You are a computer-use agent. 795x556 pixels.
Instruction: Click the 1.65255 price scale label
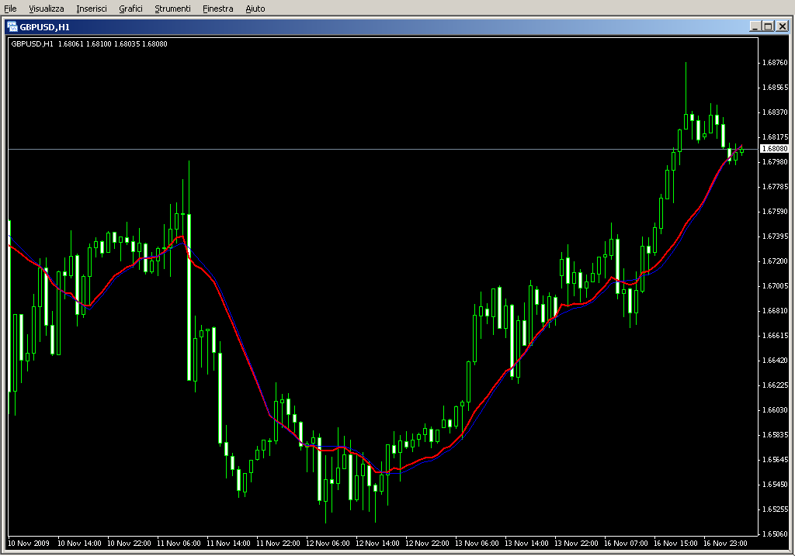[x=776, y=509]
